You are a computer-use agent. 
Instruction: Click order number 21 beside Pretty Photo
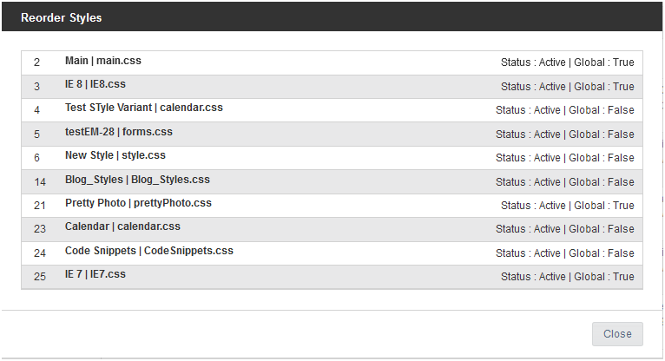(40, 206)
